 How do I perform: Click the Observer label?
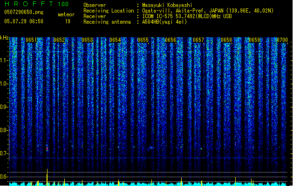coord(95,5)
